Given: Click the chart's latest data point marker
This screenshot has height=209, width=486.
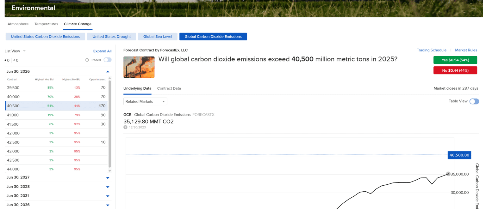Looking at the screenshot, I should [448, 174].
